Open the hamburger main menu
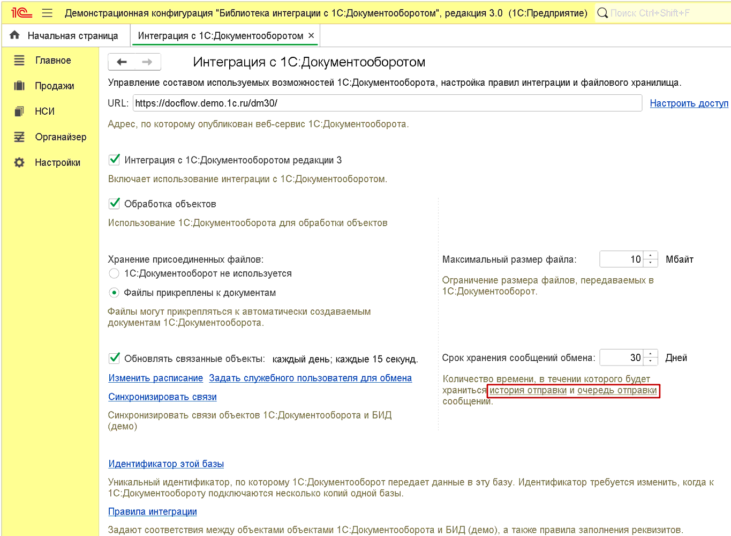This screenshot has width=731, height=536. point(47,13)
